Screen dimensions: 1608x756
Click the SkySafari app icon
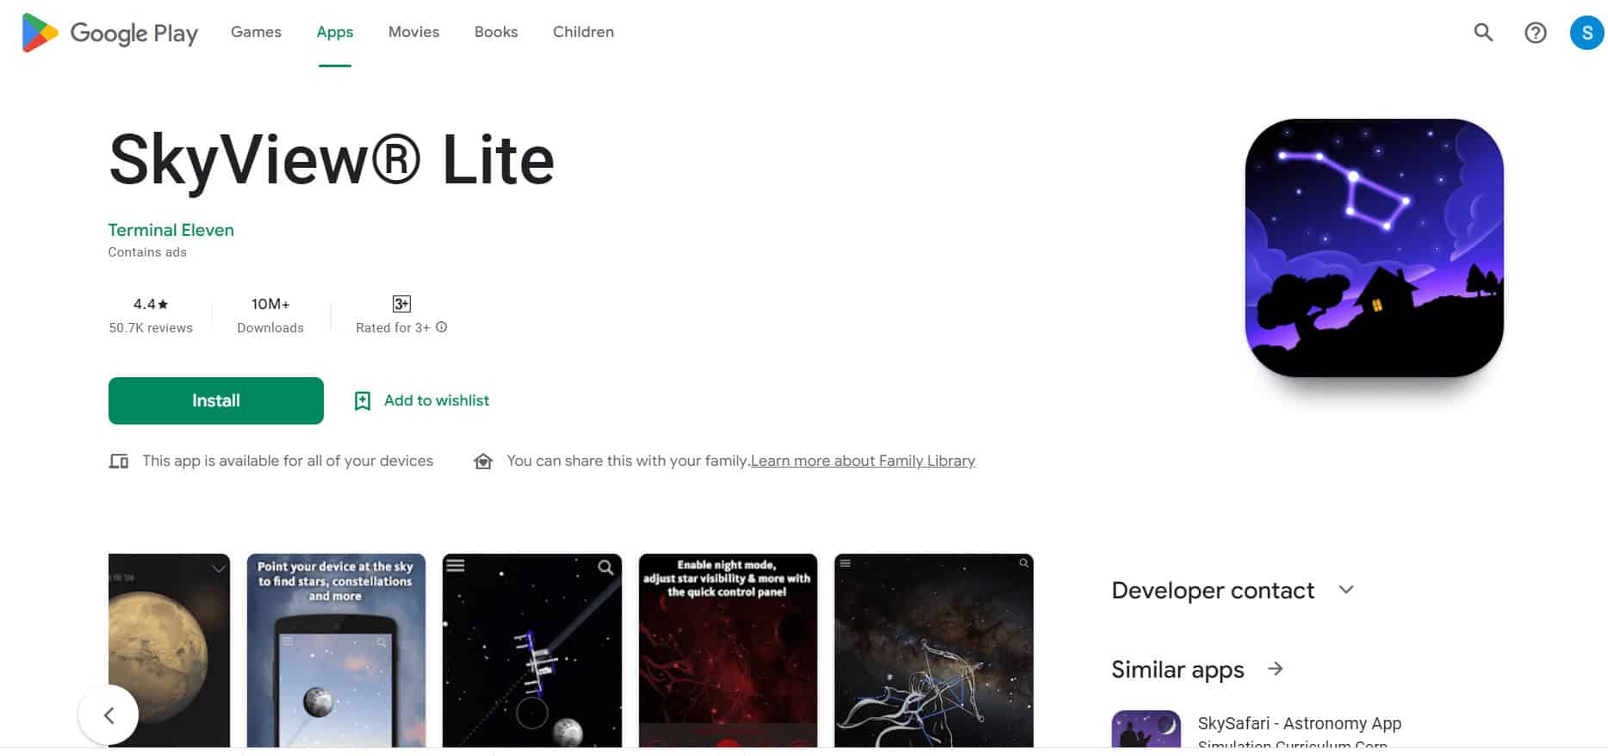(x=1145, y=729)
